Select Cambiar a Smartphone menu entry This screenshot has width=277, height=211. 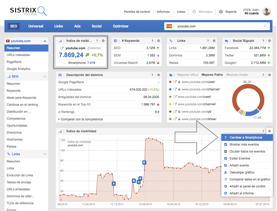246,137
